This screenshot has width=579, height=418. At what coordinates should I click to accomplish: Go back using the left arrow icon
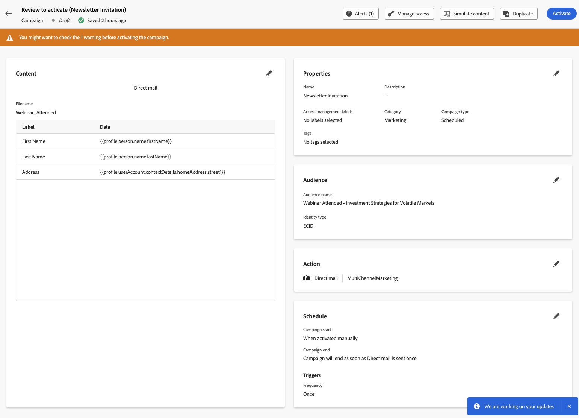(9, 14)
